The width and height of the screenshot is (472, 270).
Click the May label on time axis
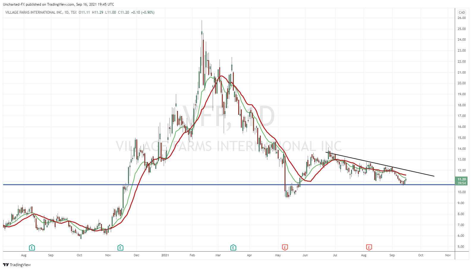click(278, 255)
